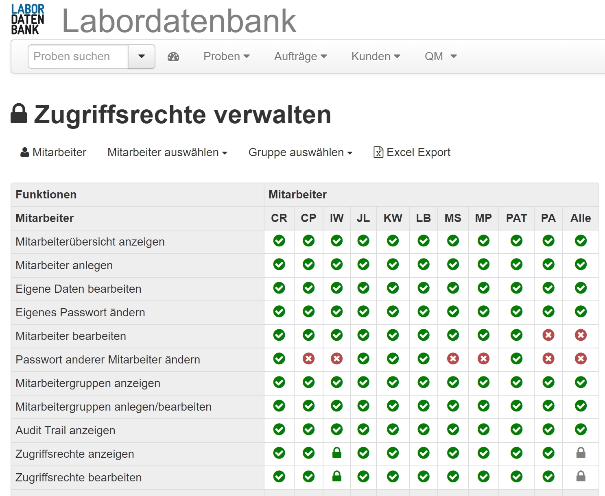Screen dimensions: 605x496
Task: Toggle CR right for Mitarbeiterübersicht anzeigen
Action: pos(279,241)
